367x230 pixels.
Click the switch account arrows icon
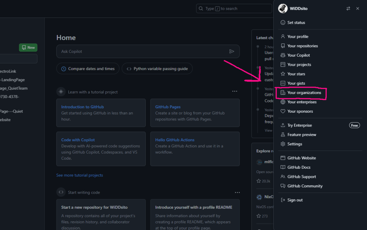coord(348,8)
